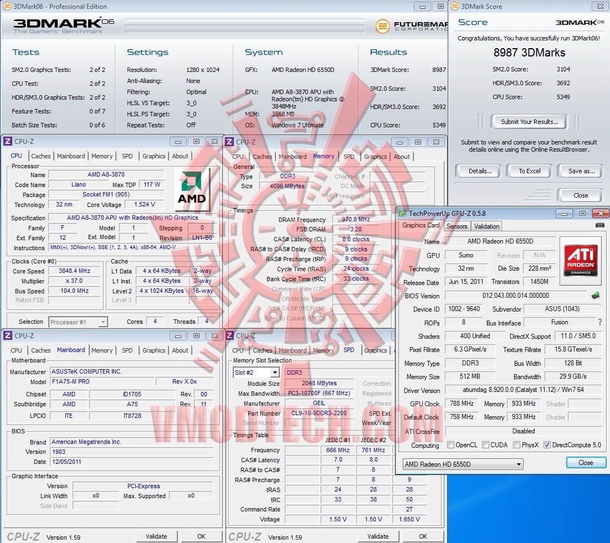Image resolution: width=610 pixels, height=543 pixels.
Task: Click the mainboard Model F1A75-M PRO field
Action: tap(102, 382)
